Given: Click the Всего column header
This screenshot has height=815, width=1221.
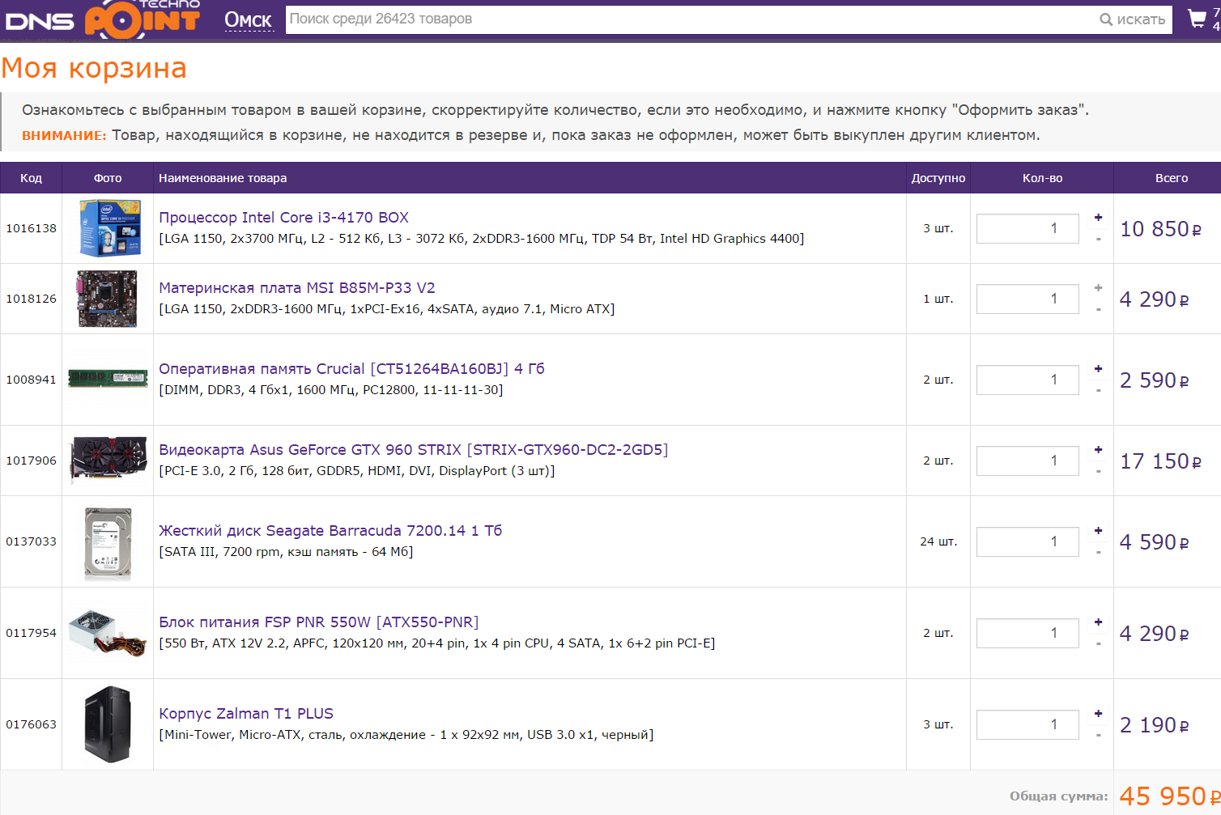Looking at the screenshot, I should click(1172, 178).
